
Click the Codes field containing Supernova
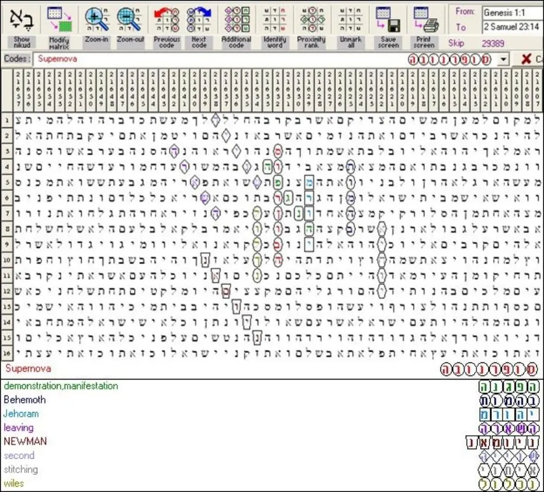click(265, 59)
